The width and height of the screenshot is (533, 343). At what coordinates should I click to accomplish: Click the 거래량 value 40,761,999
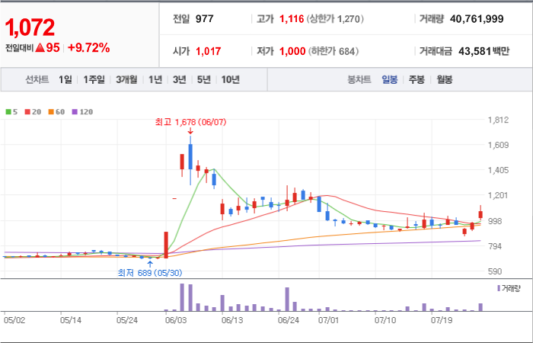(477, 19)
